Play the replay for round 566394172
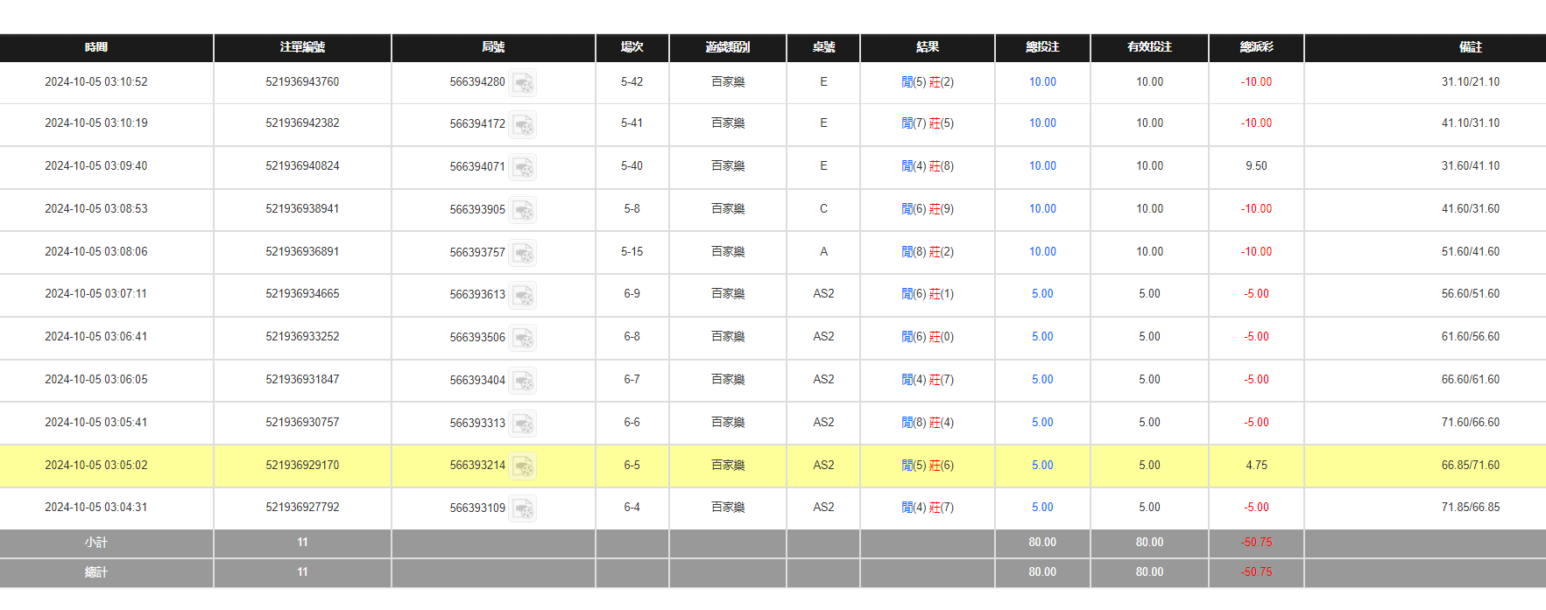 (x=523, y=125)
